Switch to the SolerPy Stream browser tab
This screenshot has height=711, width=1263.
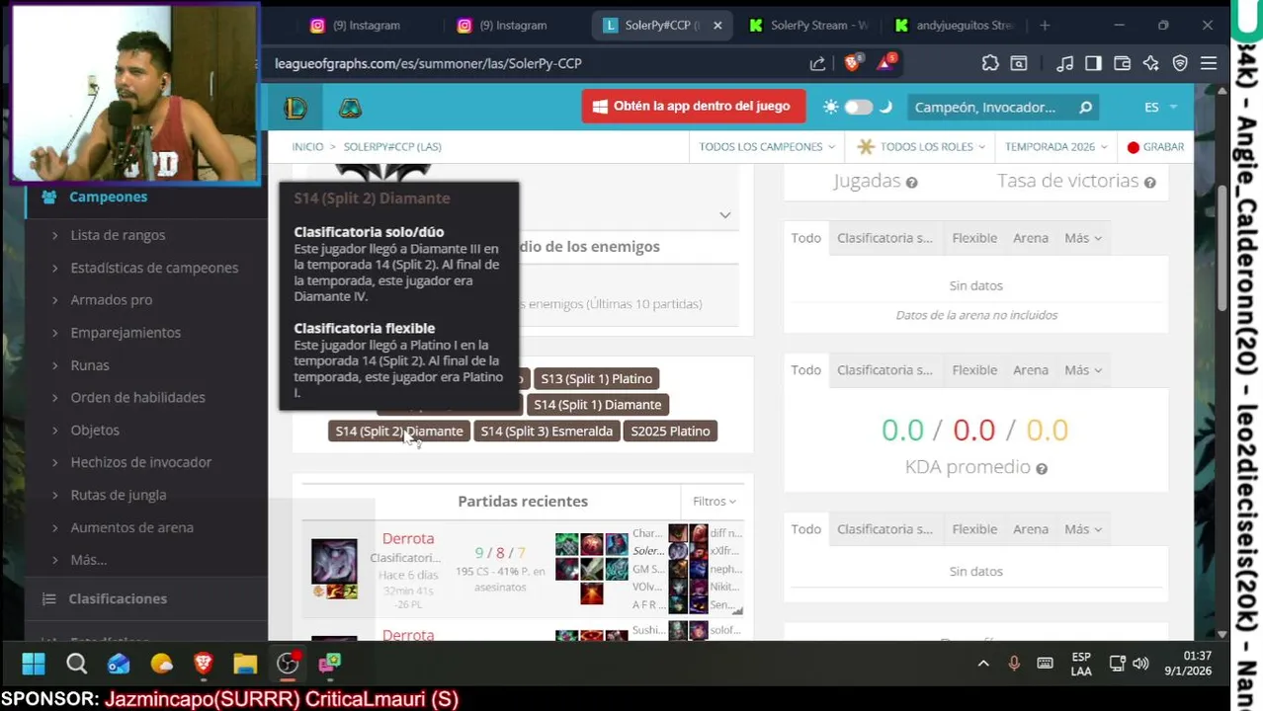pos(810,26)
